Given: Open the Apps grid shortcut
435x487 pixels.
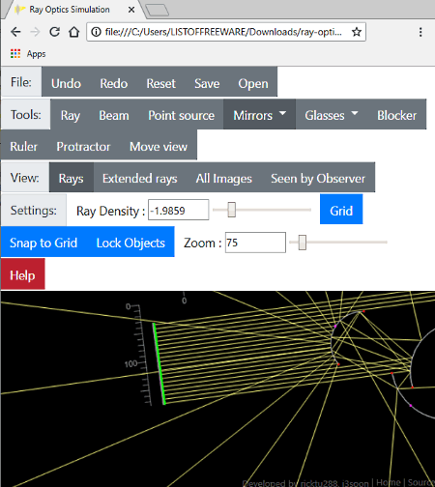Looking at the screenshot, I should (15, 54).
